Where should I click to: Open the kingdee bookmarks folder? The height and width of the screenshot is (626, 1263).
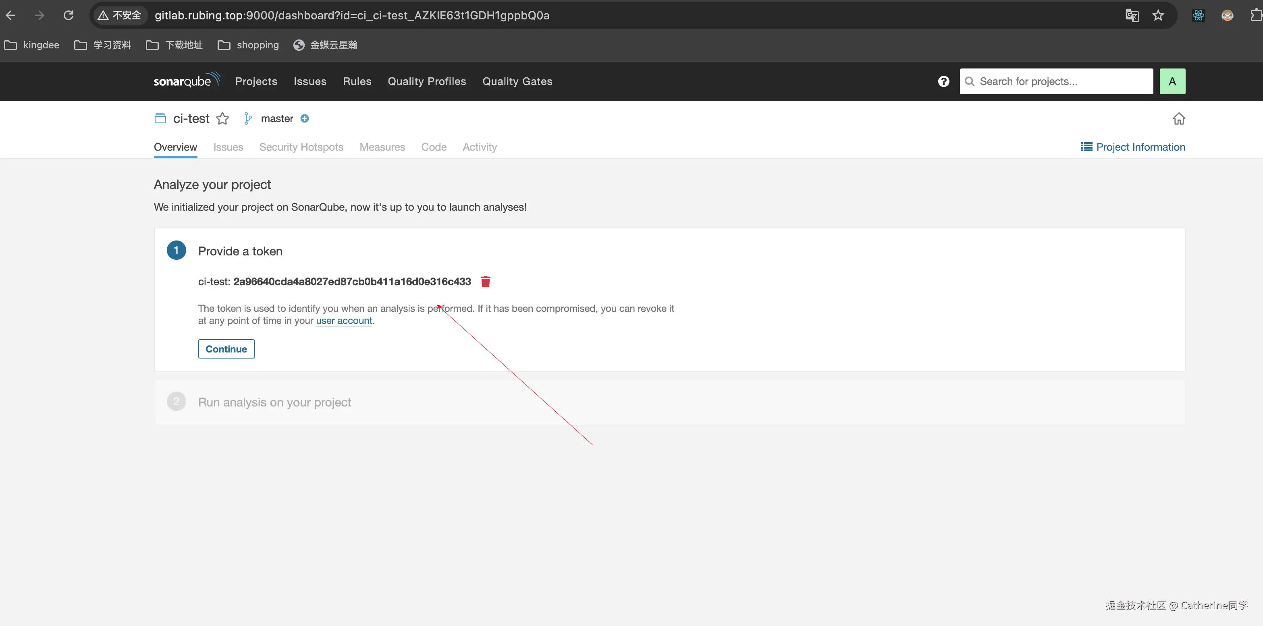32,45
